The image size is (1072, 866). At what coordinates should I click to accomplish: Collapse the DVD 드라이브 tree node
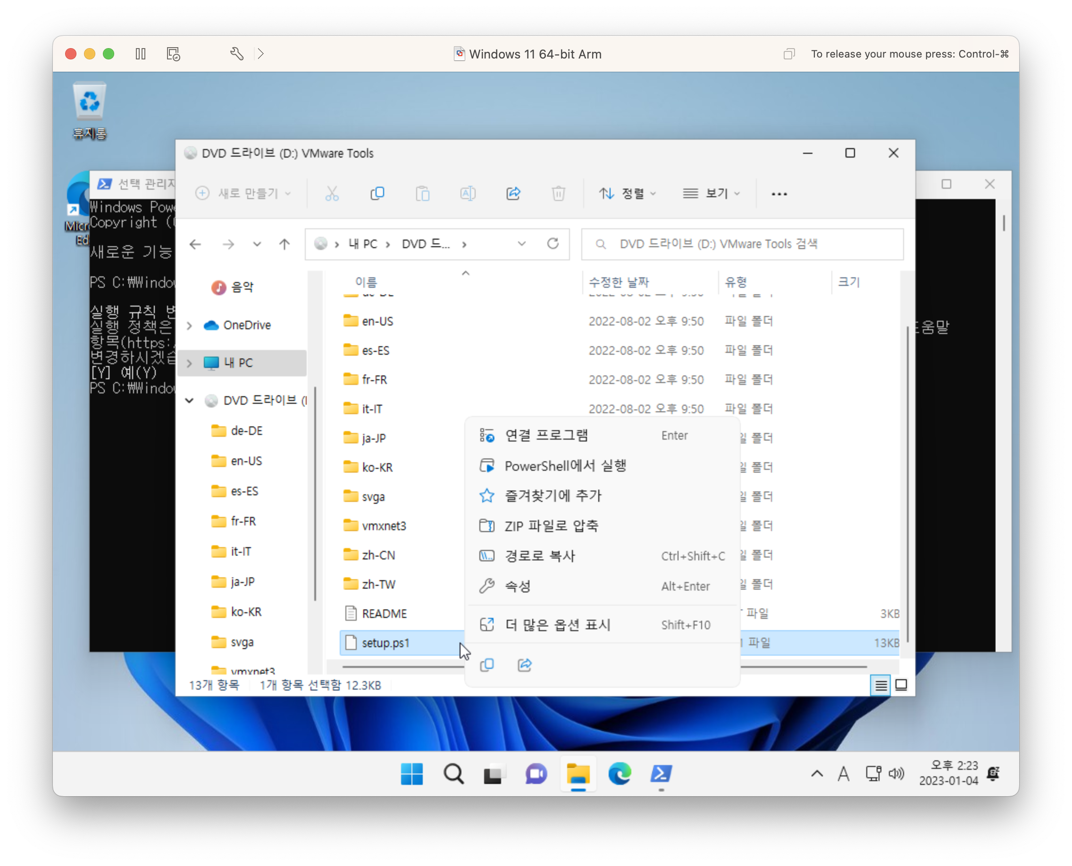(x=189, y=400)
